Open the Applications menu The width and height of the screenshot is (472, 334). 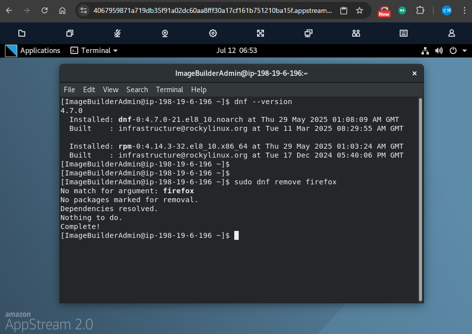point(40,51)
